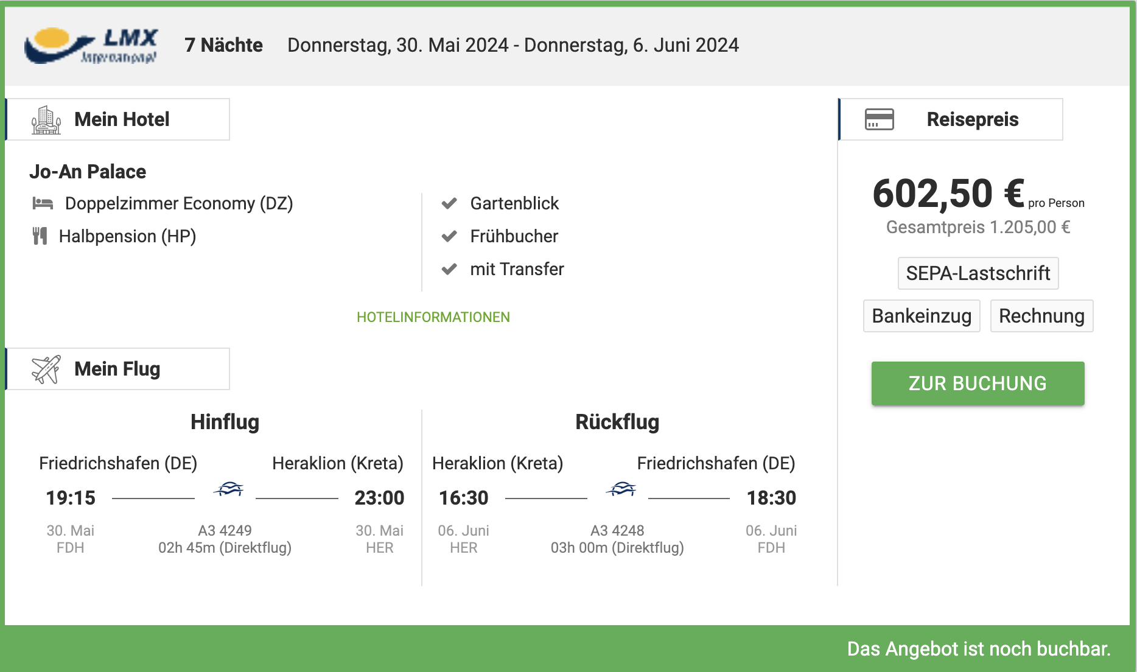Click the cutlery icon for Halbpension
Viewport: 1137px width, 672px height.
[40, 236]
